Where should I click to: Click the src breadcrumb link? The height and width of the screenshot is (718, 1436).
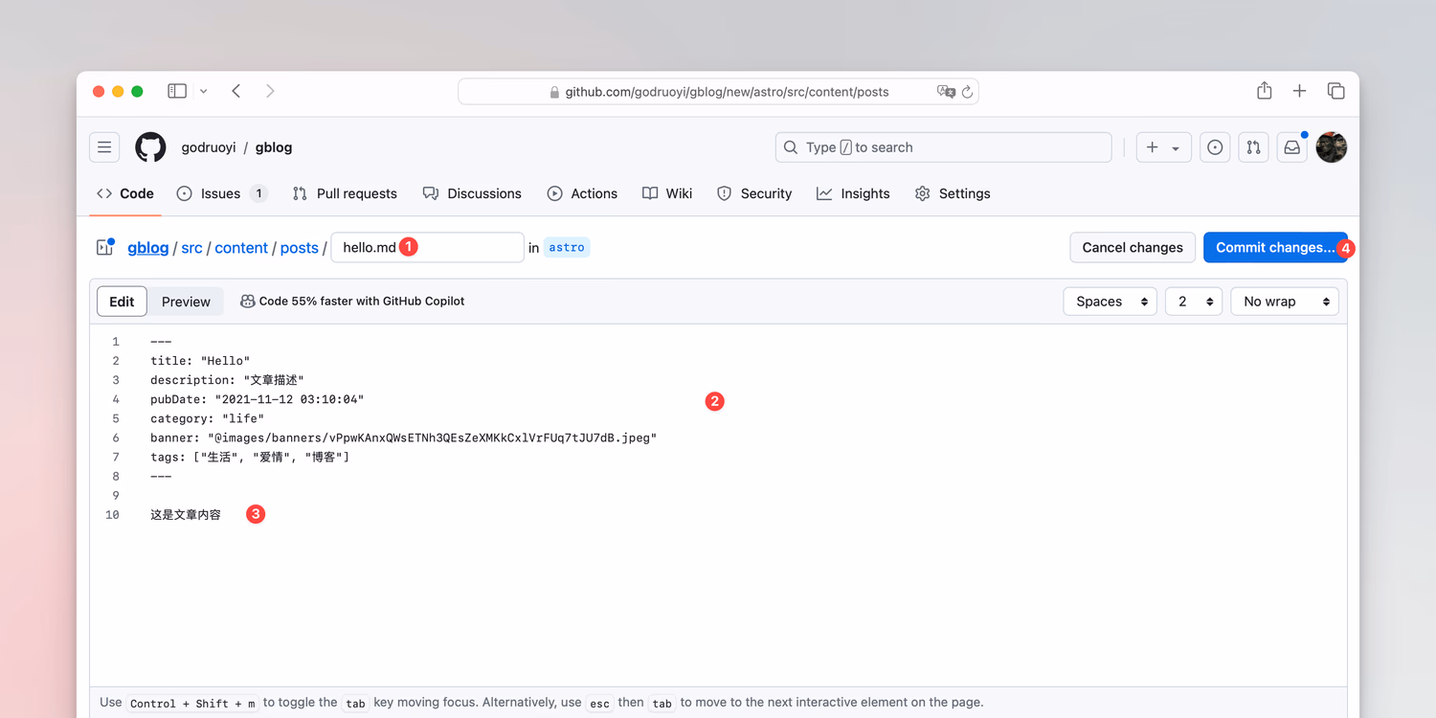point(191,247)
